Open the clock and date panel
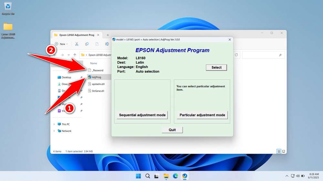 [x=313, y=176]
